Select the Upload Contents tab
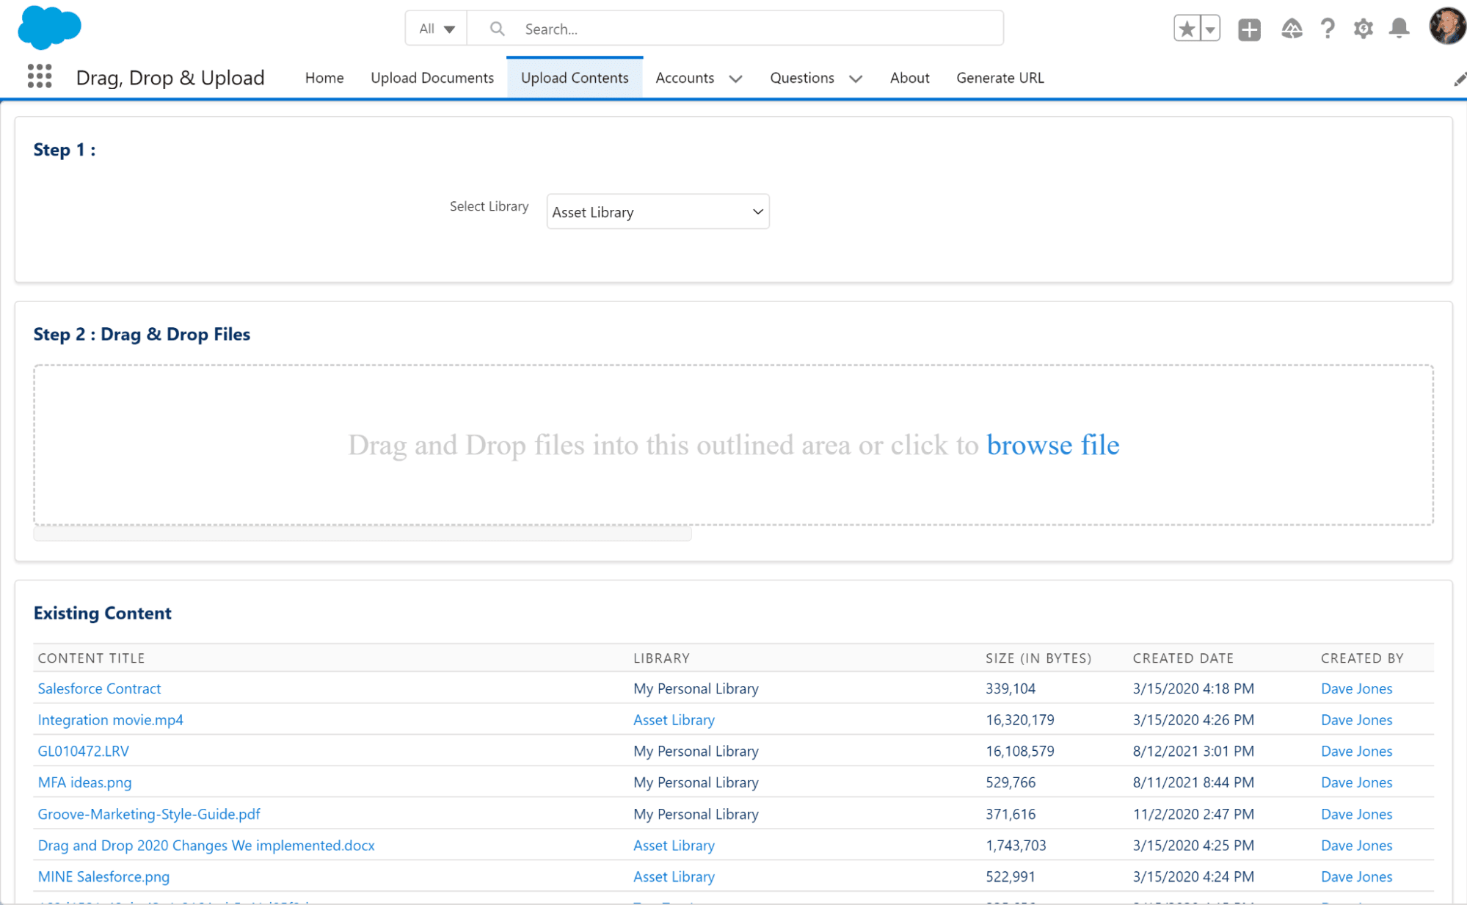Screen dimensions: 1467x905 [575, 78]
